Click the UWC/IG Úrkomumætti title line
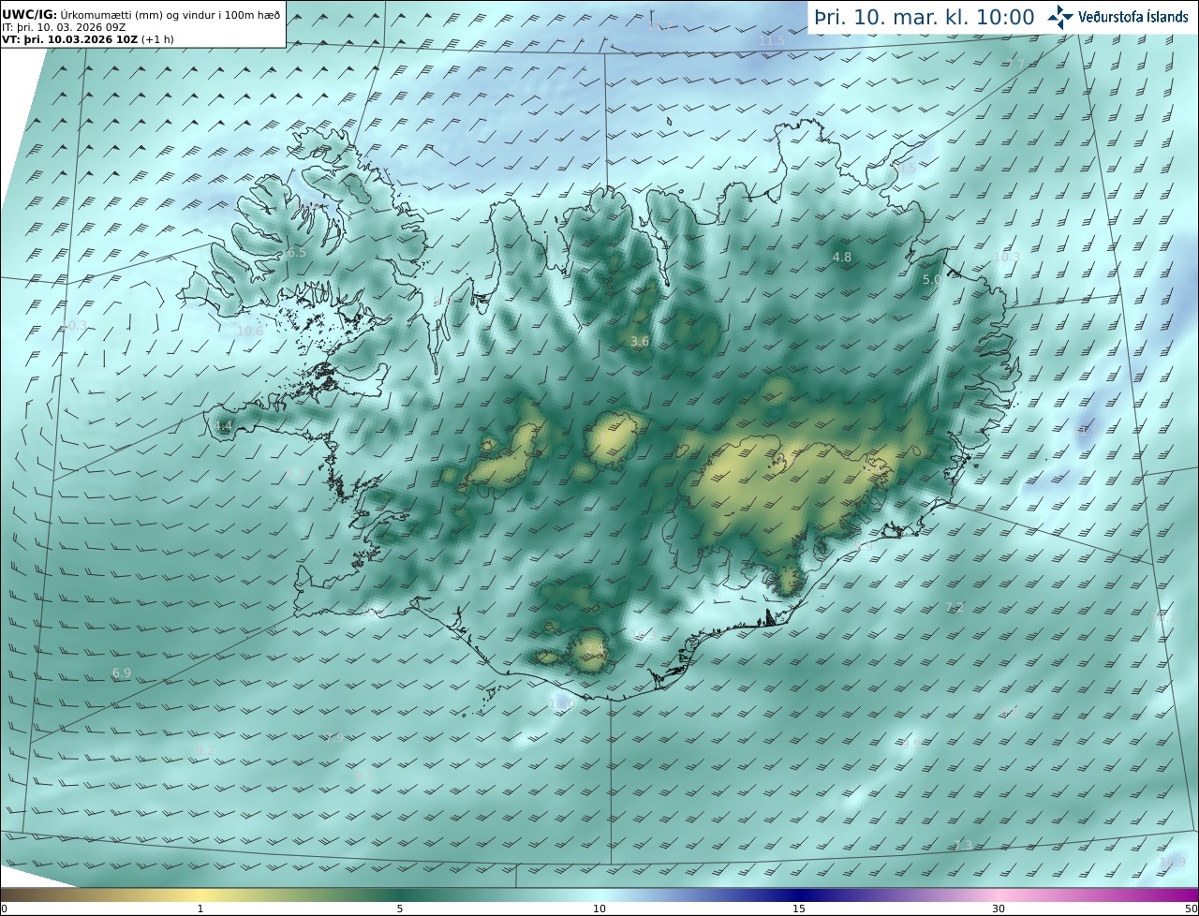The width and height of the screenshot is (1199, 916). 141,14
